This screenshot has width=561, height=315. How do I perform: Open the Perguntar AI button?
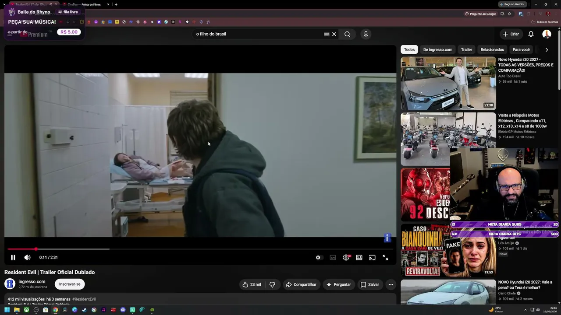(339, 284)
